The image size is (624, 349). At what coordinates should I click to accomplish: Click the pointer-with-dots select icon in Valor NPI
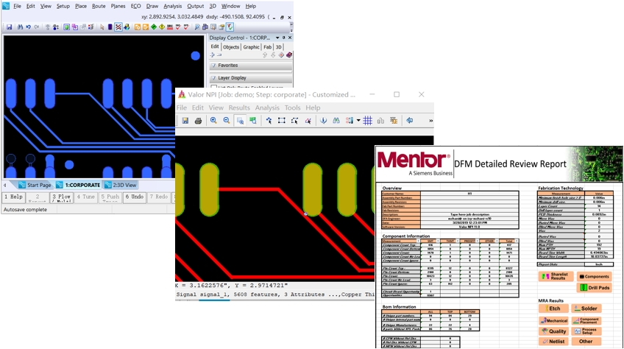point(269,120)
